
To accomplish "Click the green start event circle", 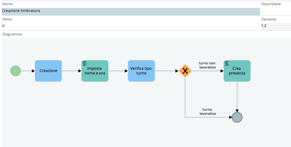I will tap(16, 71).
